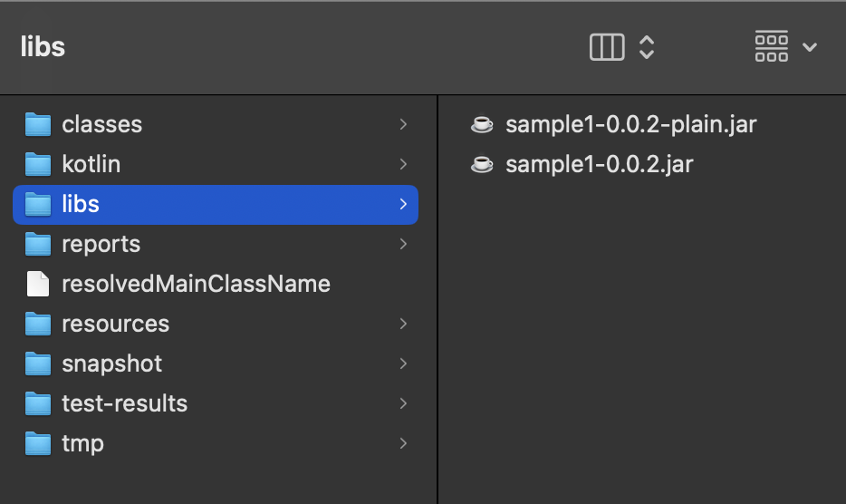Click the resources folder icon
Viewport: 846px width, 504px height.
(x=38, y=324)
